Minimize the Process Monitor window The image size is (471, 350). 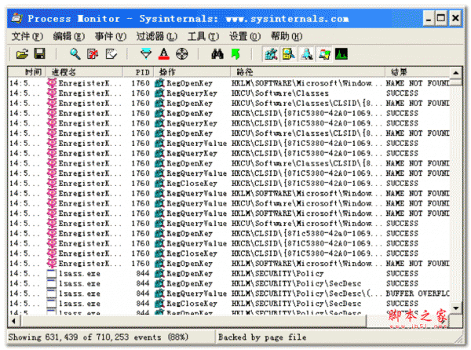[429, 18]
